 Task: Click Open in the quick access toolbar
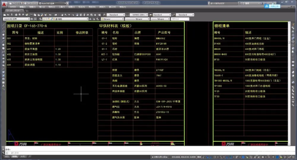14,3
